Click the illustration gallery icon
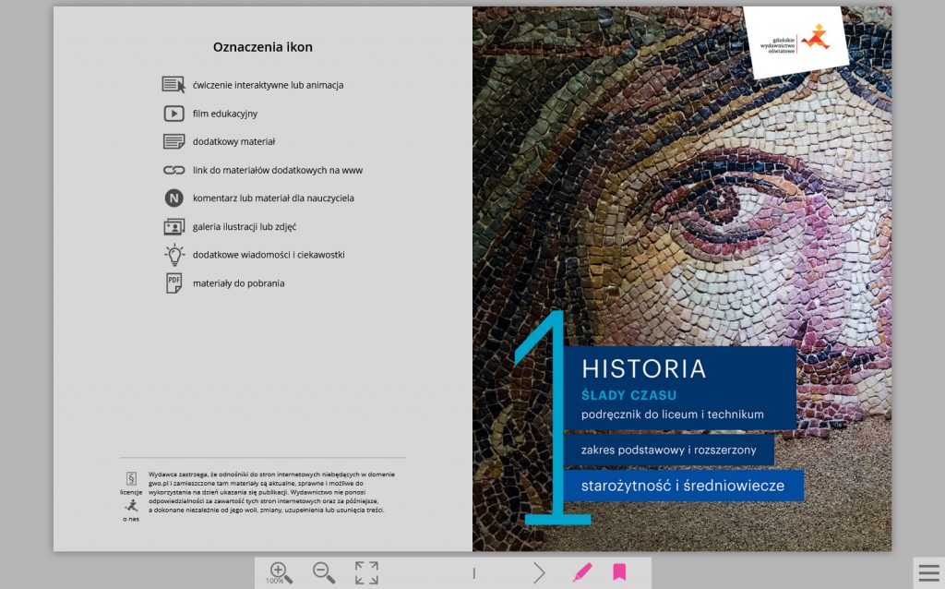 pyautogui.click(x=173, y=227)
